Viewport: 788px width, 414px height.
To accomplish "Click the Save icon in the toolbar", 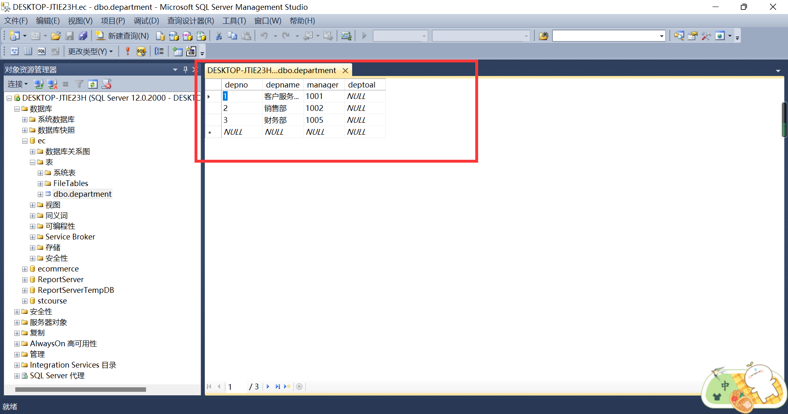I will (x=70, y=36).
